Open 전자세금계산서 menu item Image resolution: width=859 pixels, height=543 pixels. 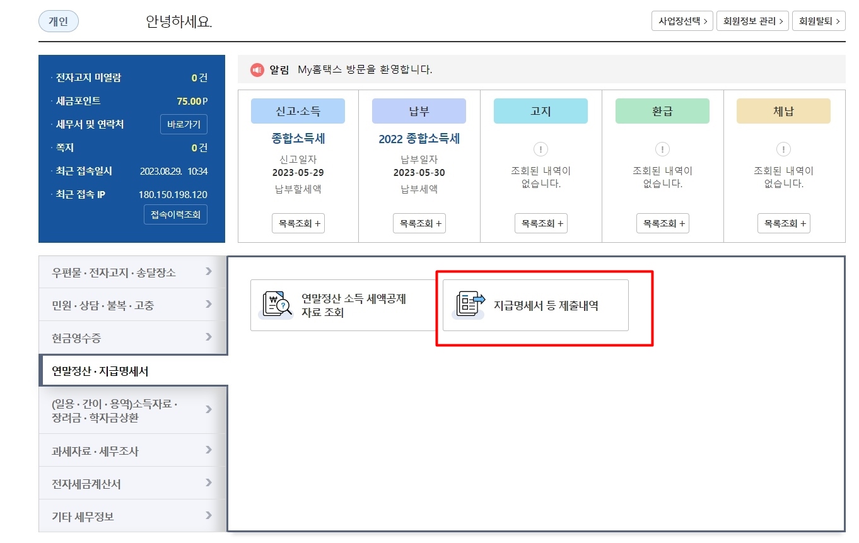click(132, 484)
